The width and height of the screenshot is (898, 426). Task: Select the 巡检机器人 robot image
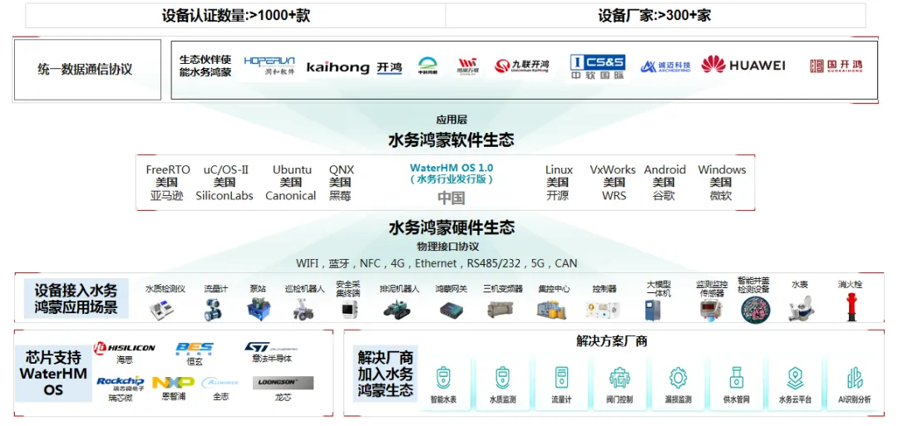303,310
